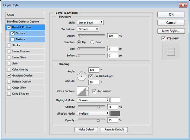Click the Highlight Opacity slider handle
The width and height of the screenshot is (190, 140).
98,107
